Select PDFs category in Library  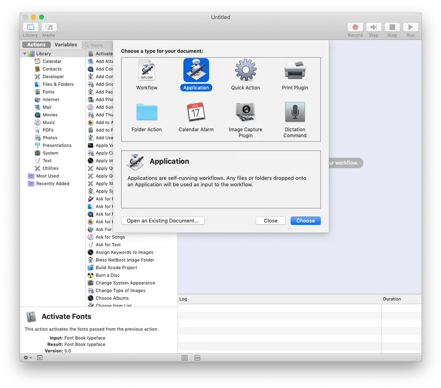48,130
